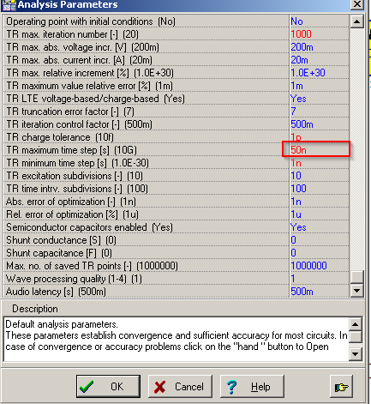Click the 'Default analysis parameters.' description text
This screenshot has width=371, height=404.
click(x=62, y=324)
